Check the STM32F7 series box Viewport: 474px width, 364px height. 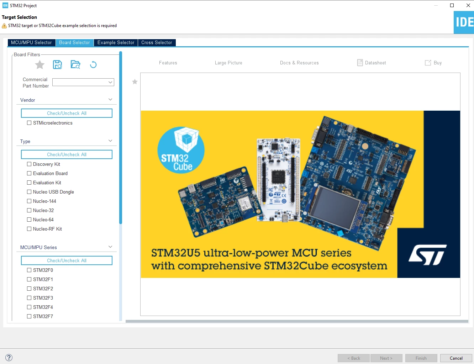coord(29,317)
